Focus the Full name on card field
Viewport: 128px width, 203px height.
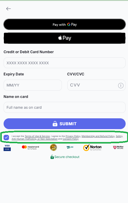click(x=65, y=107)
